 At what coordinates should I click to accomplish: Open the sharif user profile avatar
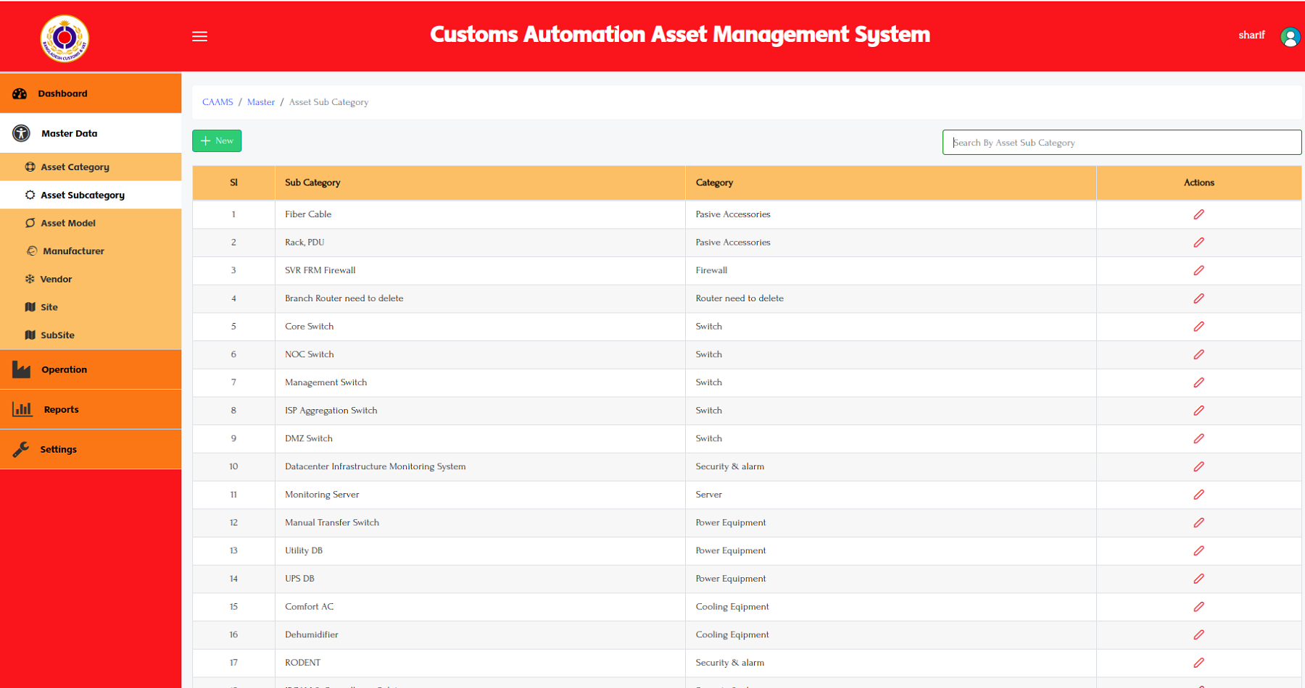click(1289, 37)
